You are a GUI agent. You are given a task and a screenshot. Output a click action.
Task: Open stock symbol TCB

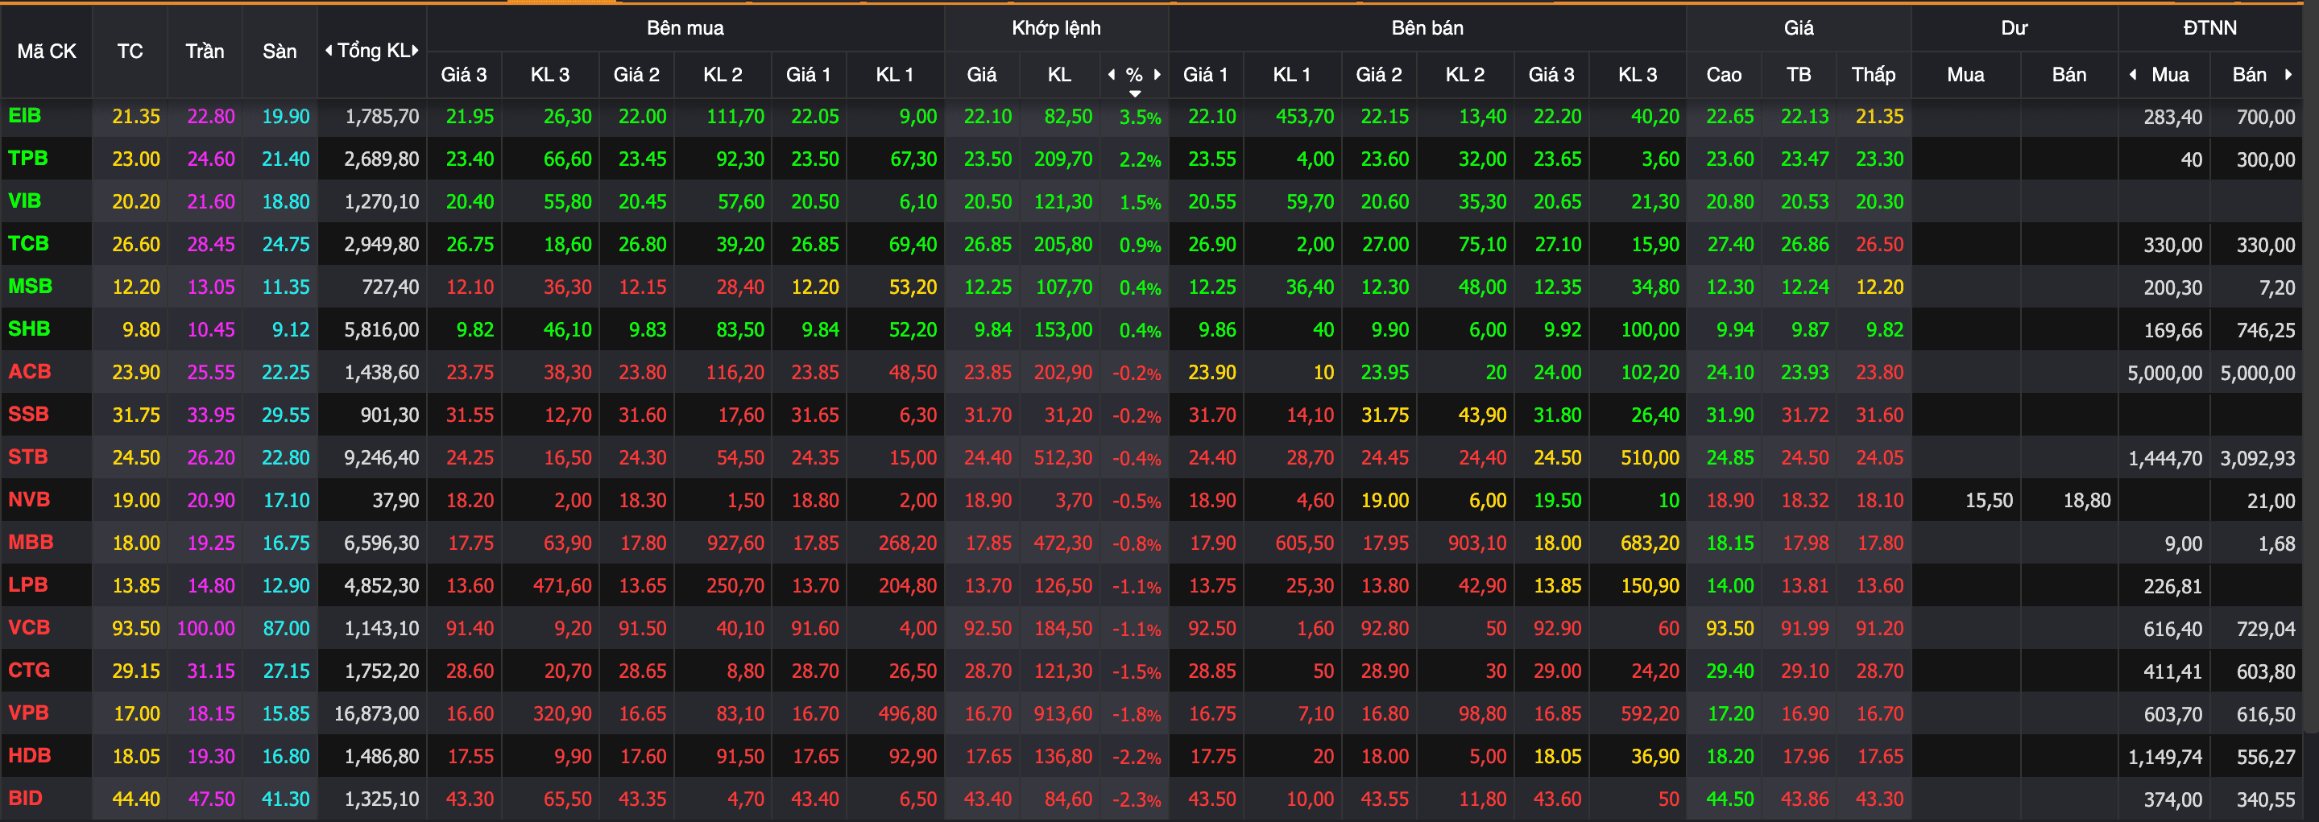(x=28, y=244)
